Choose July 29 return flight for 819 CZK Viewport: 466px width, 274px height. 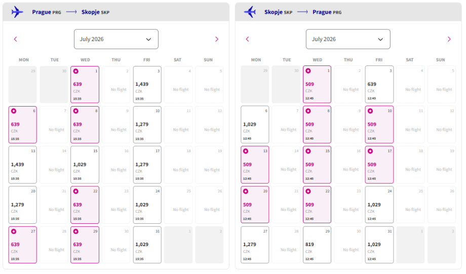pos(317,245)
